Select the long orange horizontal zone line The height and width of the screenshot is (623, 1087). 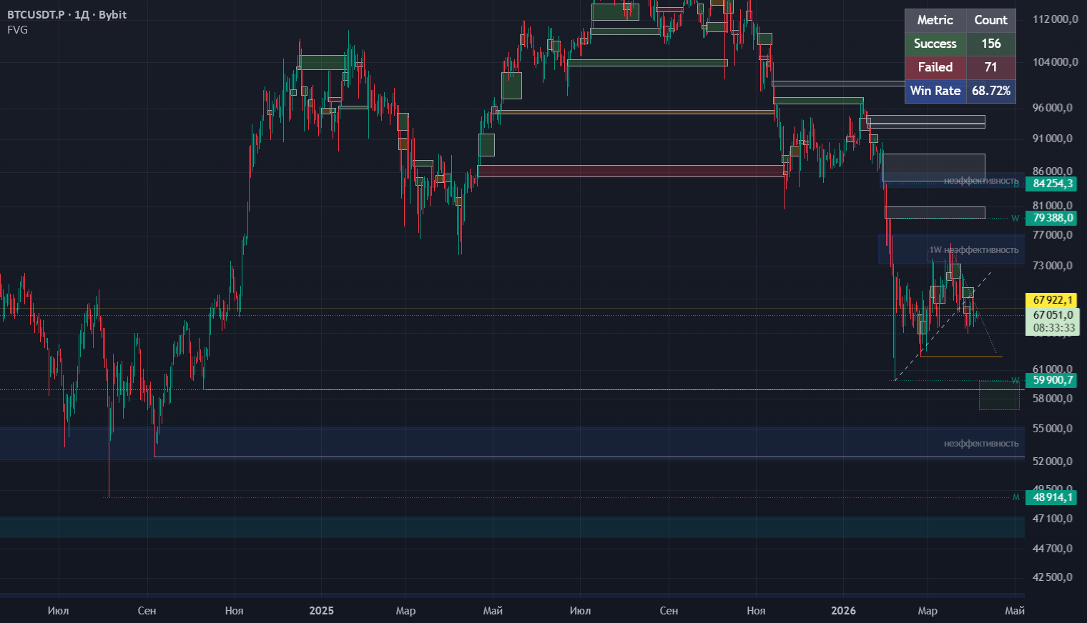[x=636, y=112]
